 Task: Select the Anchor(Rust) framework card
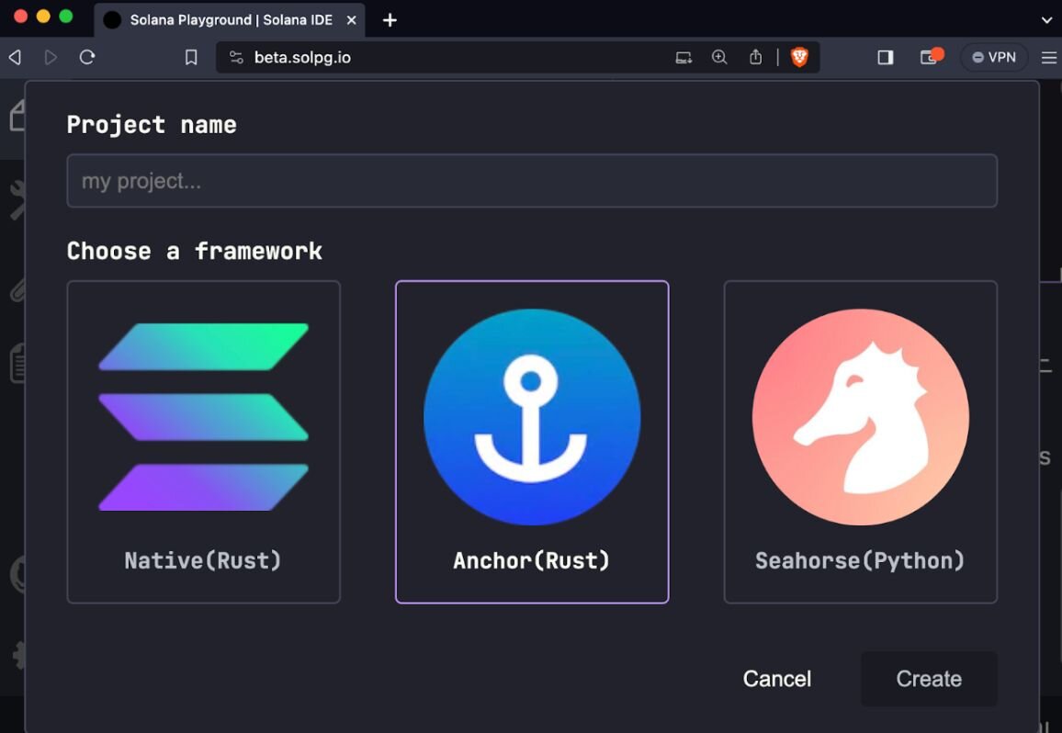coord(531,441)
